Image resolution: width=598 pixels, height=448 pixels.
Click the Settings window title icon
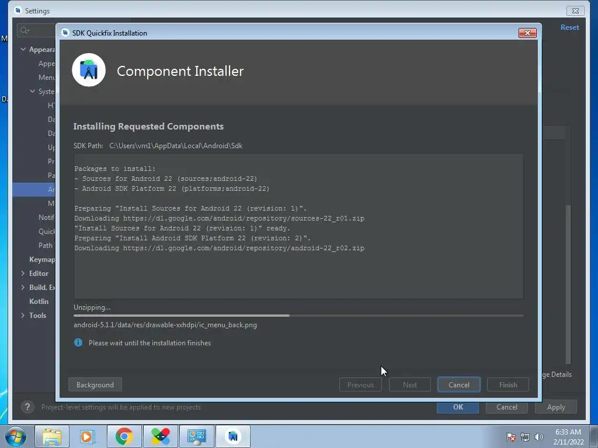[18, 10]
